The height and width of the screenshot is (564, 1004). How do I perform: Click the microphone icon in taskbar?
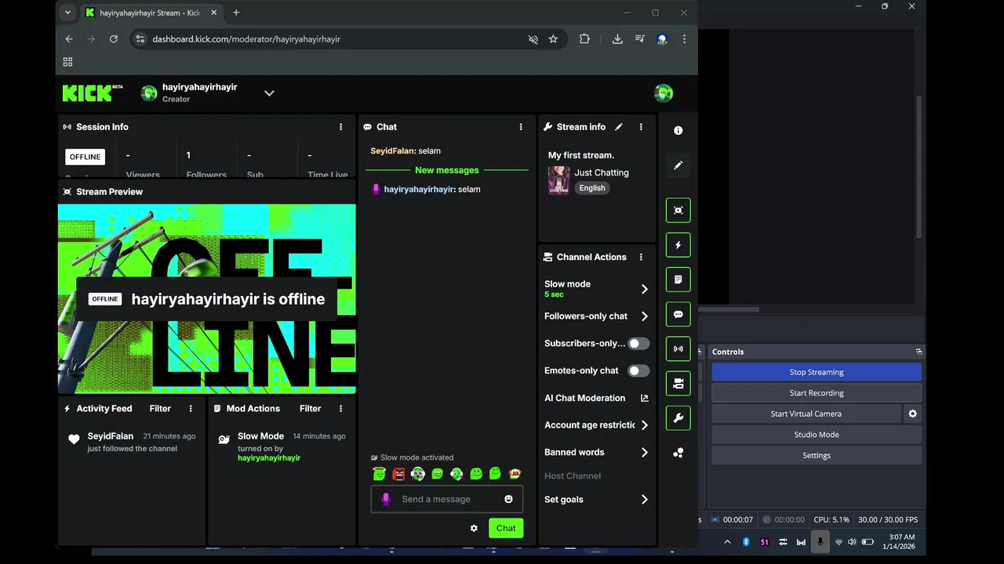tap(820, 542)
